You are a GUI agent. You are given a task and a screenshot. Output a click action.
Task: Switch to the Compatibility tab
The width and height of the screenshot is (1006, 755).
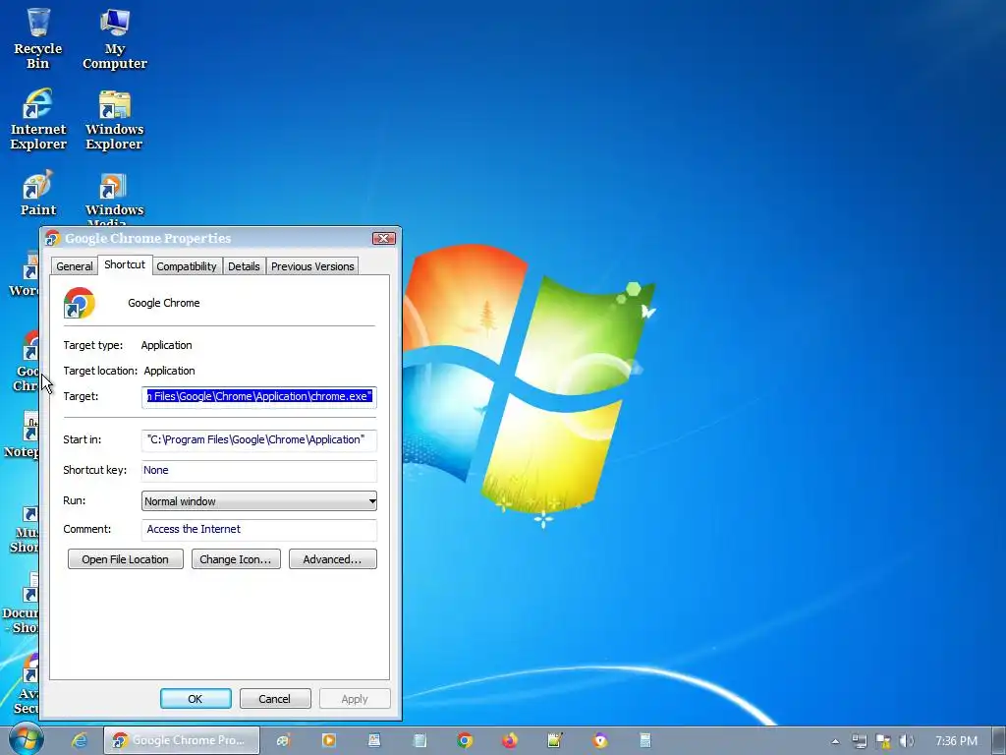(187, 266)
